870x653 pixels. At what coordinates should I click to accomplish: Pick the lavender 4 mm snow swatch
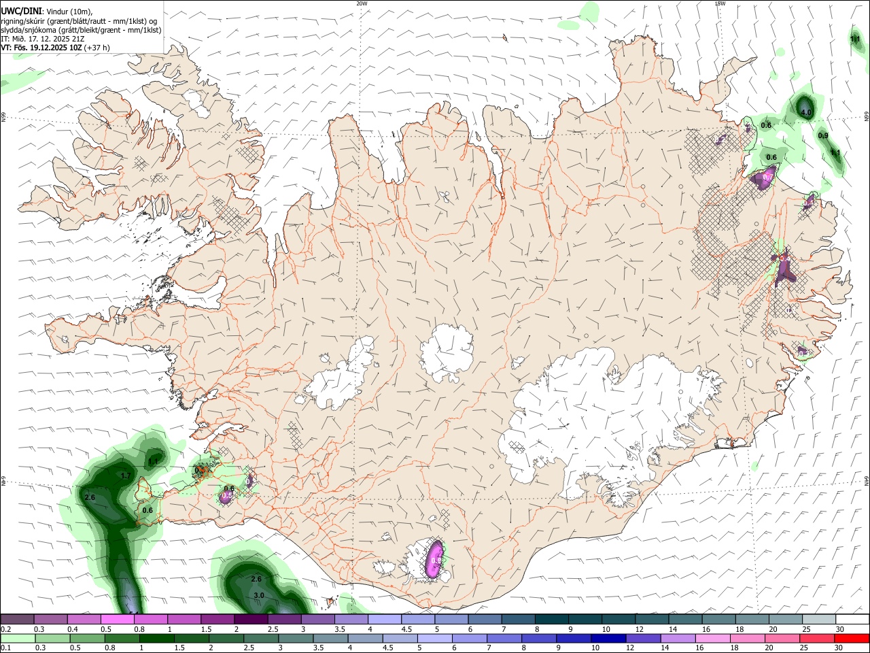385,620
